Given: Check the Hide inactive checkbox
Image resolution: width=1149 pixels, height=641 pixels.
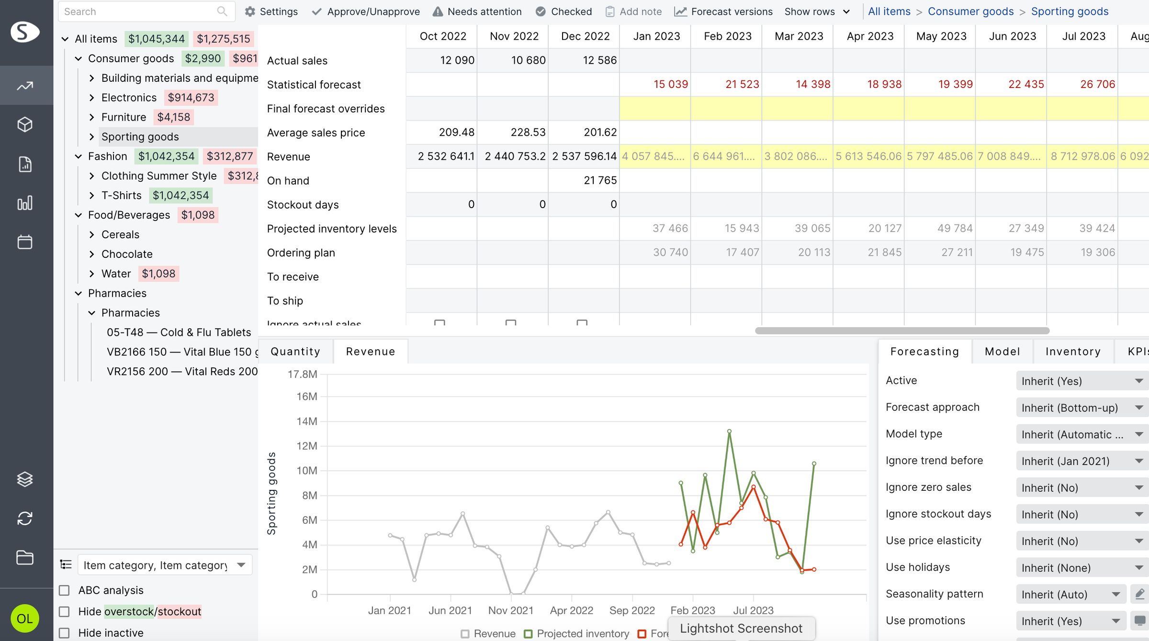Looking at the screenshot, I should 65,632.
